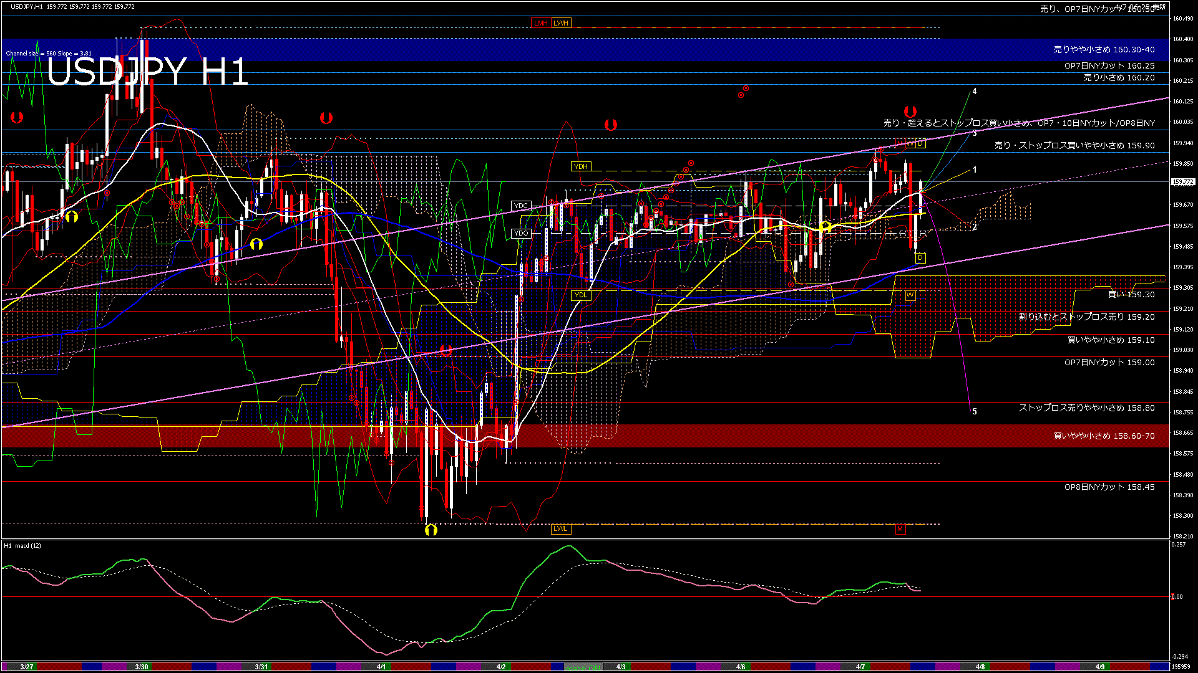1198x673 pixels.
Task: Select the H1 macd (12) indicator label
Action: point(22,546)
